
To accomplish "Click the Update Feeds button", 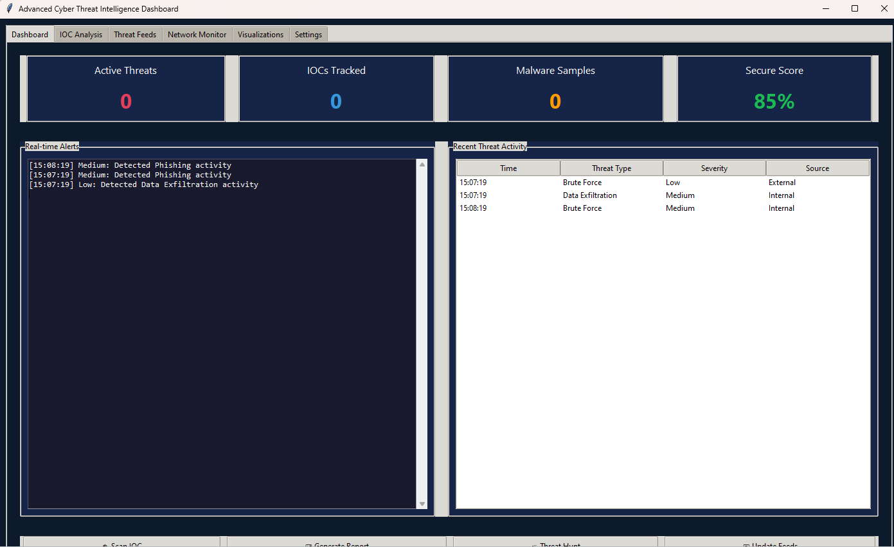I will [x=770, y=543].
